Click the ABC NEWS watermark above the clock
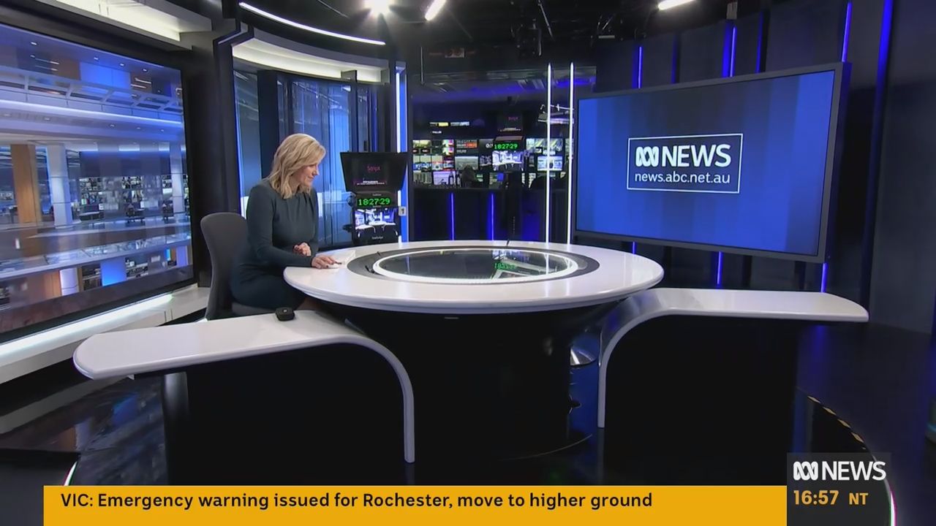The image size is (936, 526). (839, 471)
